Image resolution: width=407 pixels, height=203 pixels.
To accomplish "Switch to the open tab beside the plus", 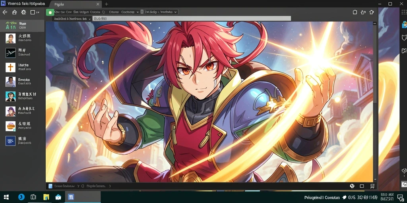I will 75,4.
